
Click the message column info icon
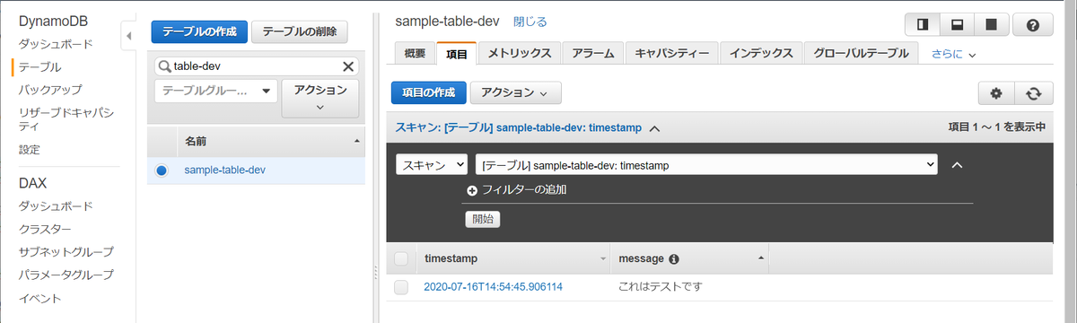(674, 258)
